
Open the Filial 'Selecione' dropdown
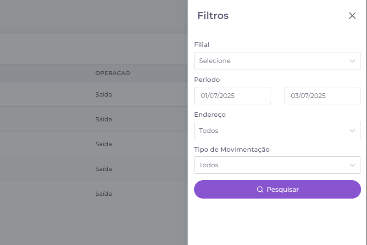click(271, 61)
